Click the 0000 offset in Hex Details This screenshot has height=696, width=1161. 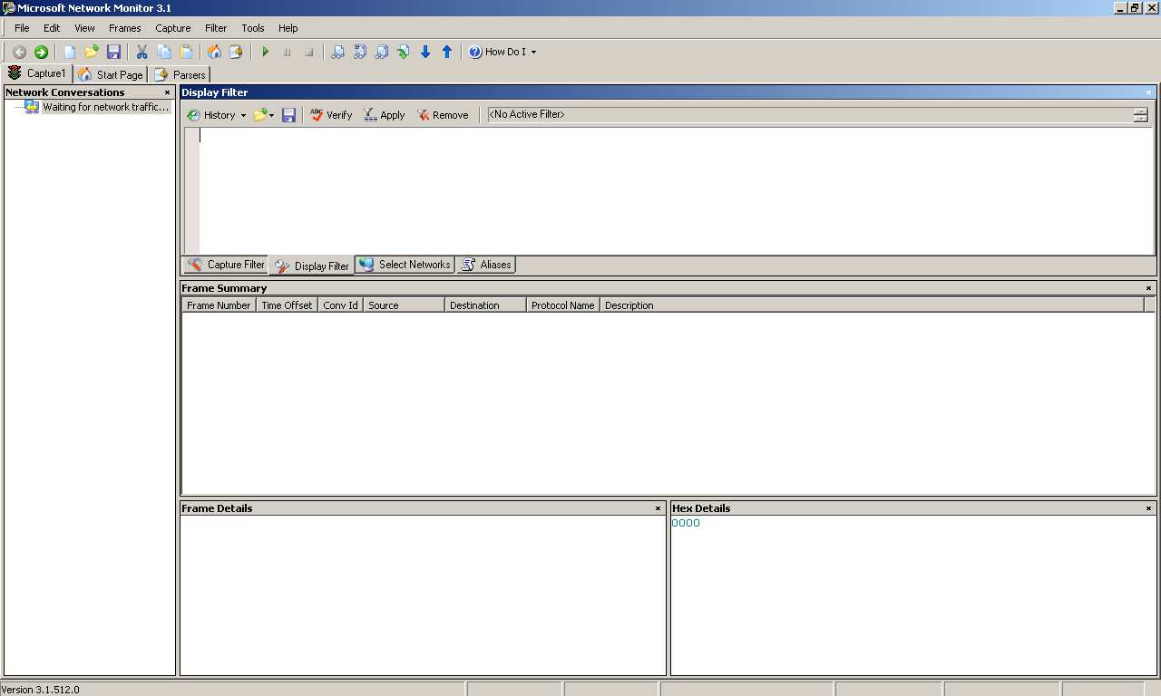[686, 523]
